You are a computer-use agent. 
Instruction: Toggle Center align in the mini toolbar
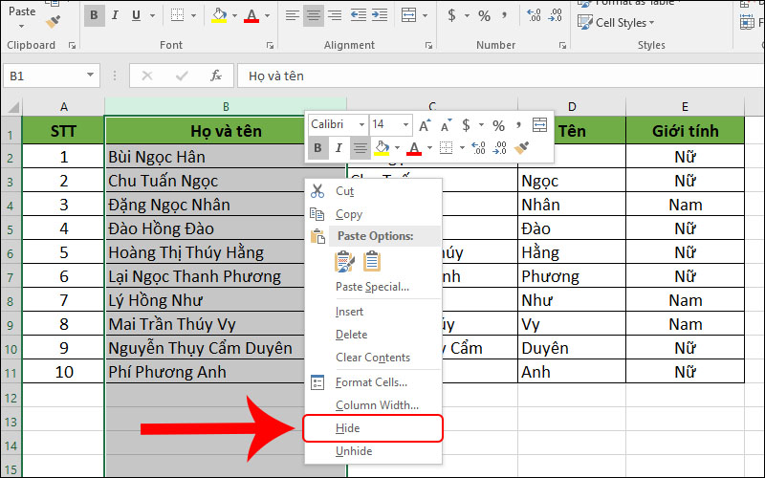(x=361, y=148)
